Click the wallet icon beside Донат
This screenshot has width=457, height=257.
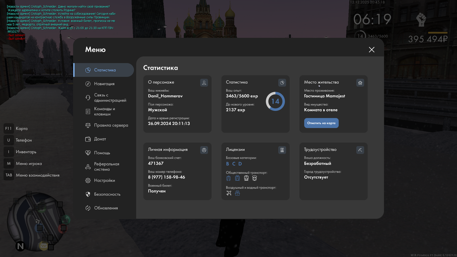click(88, 139)
